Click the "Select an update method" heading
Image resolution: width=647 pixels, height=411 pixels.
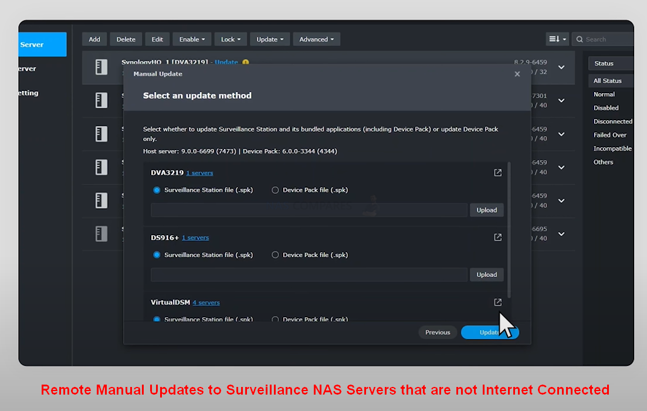coord(197,96)
